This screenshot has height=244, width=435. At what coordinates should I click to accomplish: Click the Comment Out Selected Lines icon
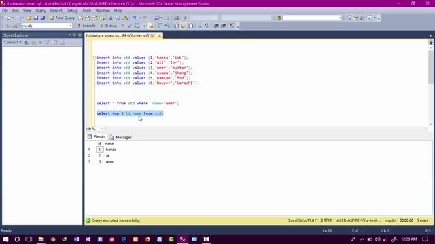(x=199, y=26)
